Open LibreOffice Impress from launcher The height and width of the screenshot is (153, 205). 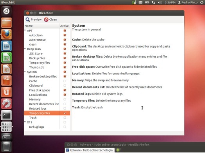(6, 69)
